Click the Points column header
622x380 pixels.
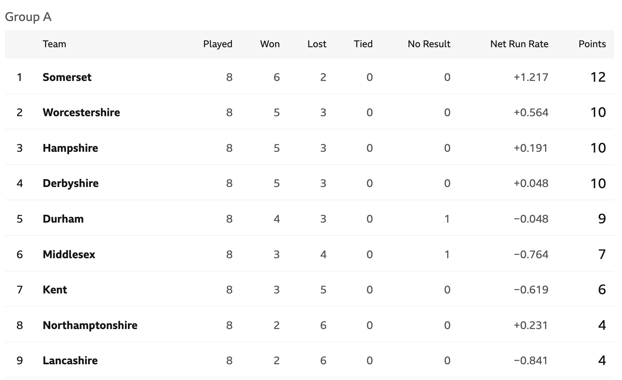(592, 44)
